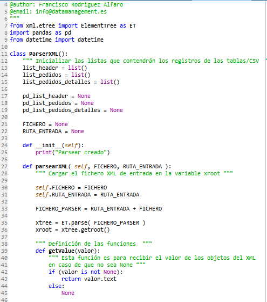The height and width of the screenshot is (302, 267).
Task: Click the class name 'ParserXML'
Action: pyautogui.click(x=44, y=54)
